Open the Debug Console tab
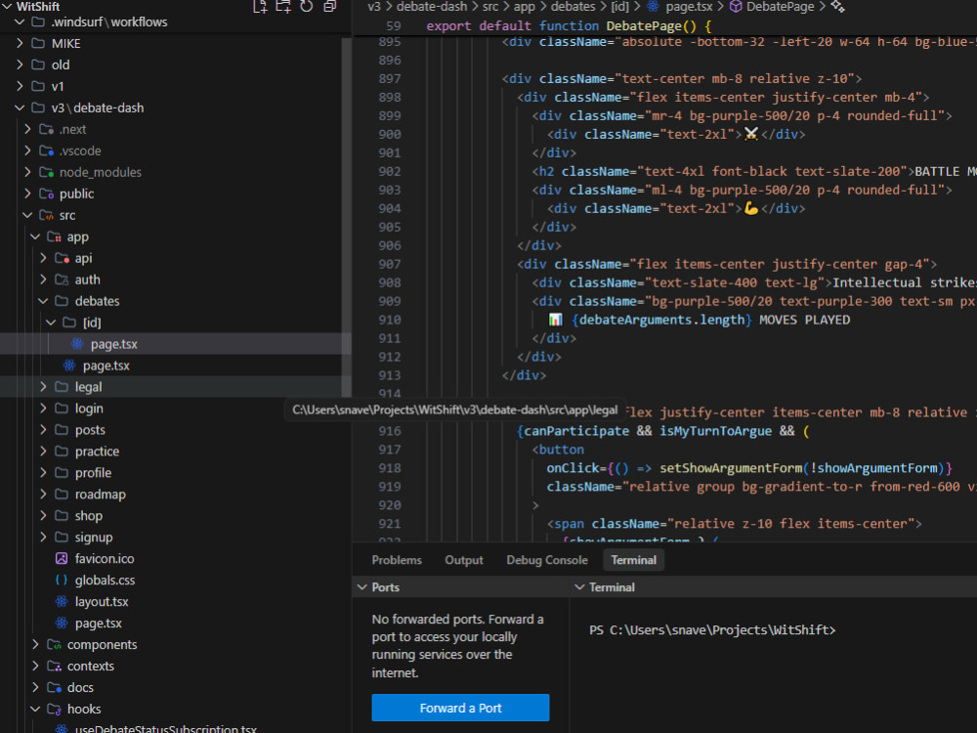Image resolution: width=977 pixels, height=733 pixels. pyautogui.click(x=547, y=560)
